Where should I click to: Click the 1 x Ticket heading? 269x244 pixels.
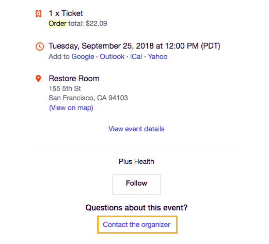coord(66,13)
